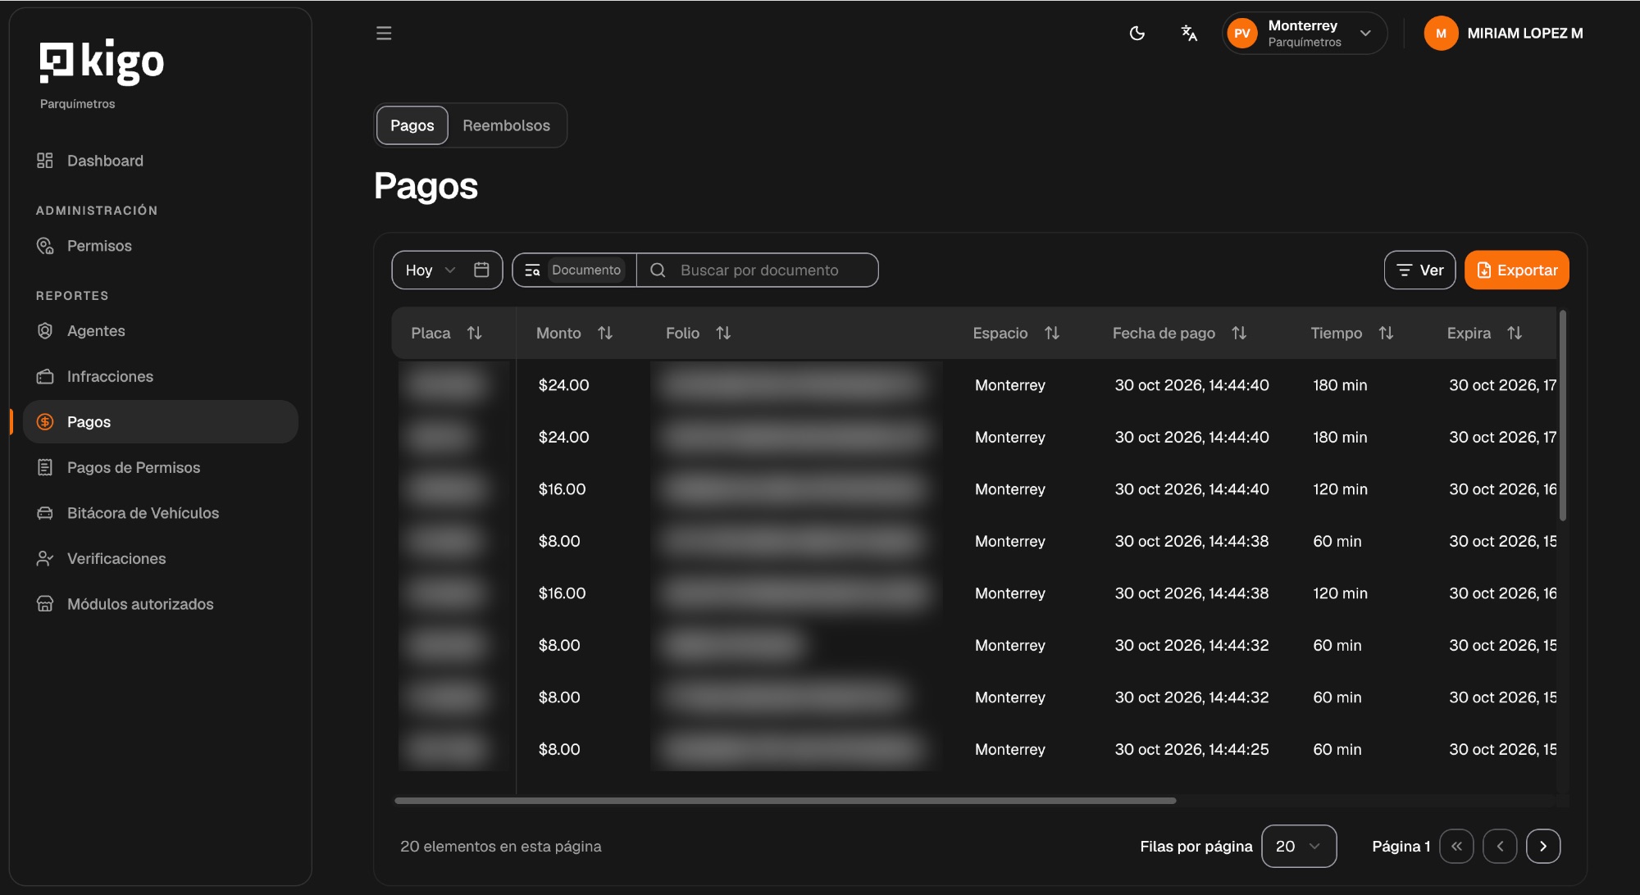Image resolution: width=1640 pixels, height=895 pixels.
Task: Go to previous page button
Action: 1500,846
